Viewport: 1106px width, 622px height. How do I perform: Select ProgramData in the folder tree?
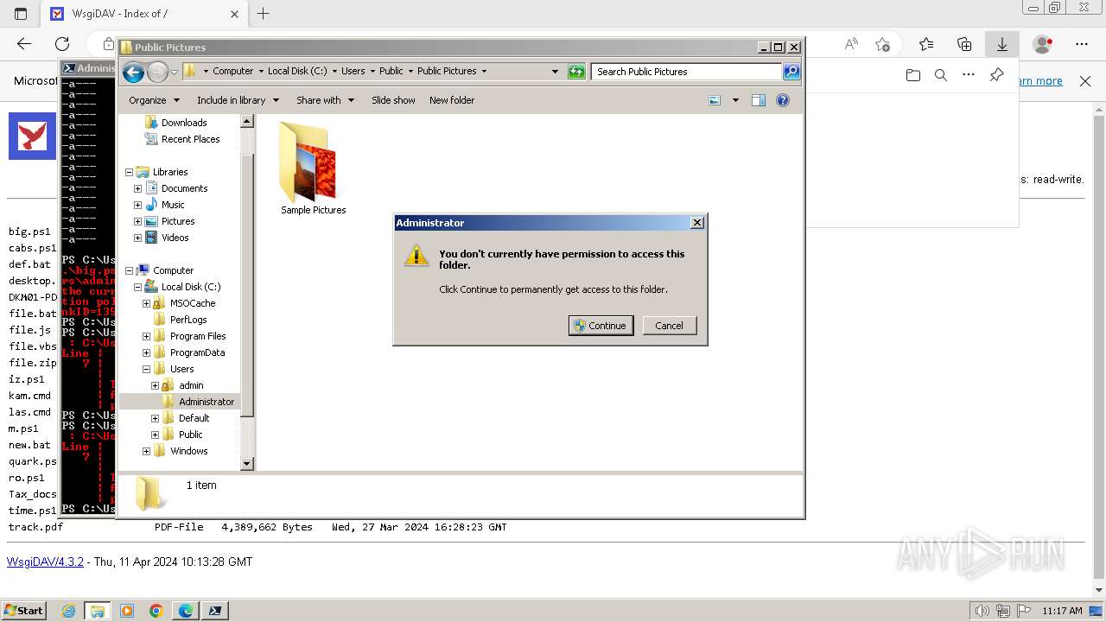(x=197, y=352)
